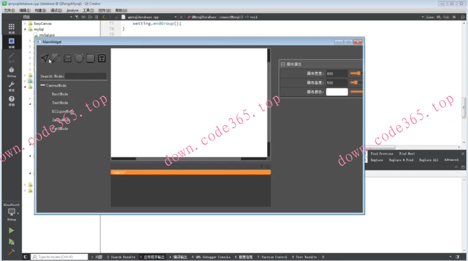Collapse the mySql project folder
The width and height of the screenshot is (468, 261).
25,29
